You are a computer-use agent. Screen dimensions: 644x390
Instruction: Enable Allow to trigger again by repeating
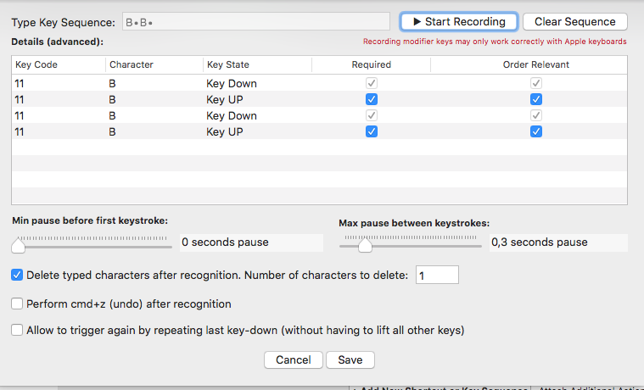(17, 331)
